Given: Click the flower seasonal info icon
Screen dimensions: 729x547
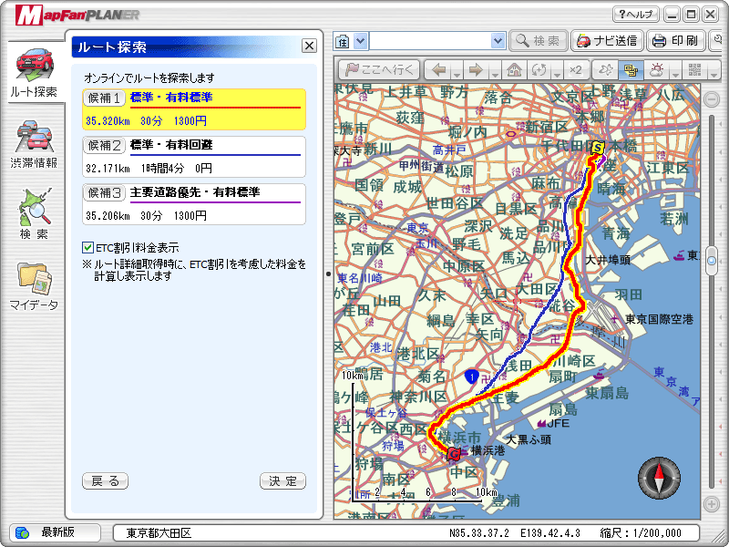Looking at the screenshot, I should pyautogui.click(x=606, y=70).
